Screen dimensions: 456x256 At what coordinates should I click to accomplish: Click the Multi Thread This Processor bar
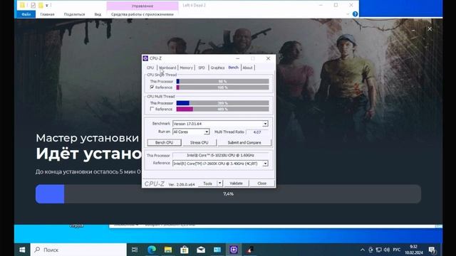[x=222, y=103]
